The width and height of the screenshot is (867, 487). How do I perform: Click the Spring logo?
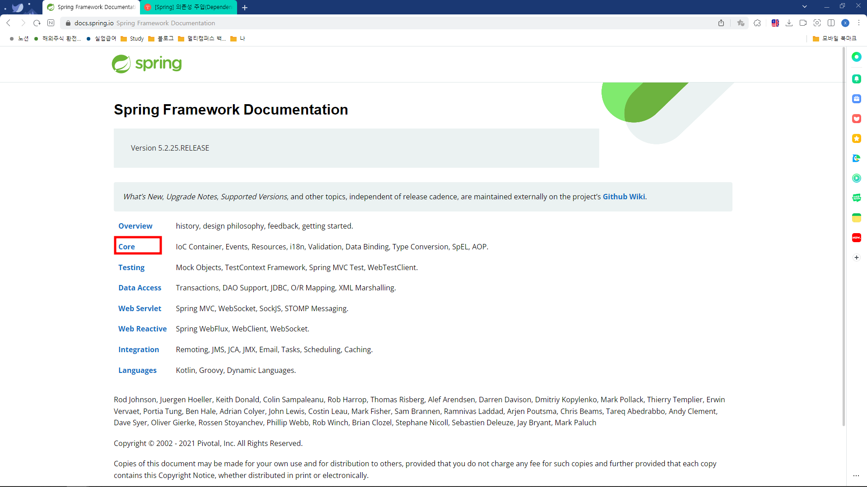point(147,64)
